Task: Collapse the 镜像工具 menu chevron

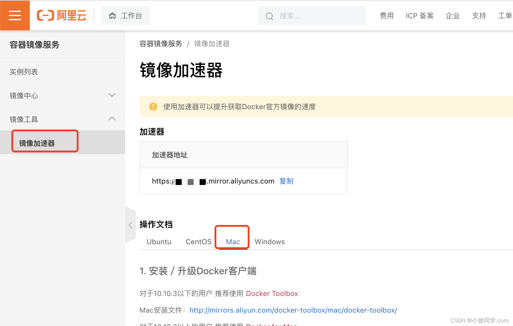Action: [112, 119]
